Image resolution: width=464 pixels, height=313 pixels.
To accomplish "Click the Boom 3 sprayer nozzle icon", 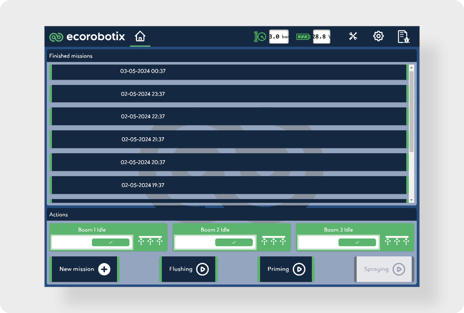I will (397, 241).
